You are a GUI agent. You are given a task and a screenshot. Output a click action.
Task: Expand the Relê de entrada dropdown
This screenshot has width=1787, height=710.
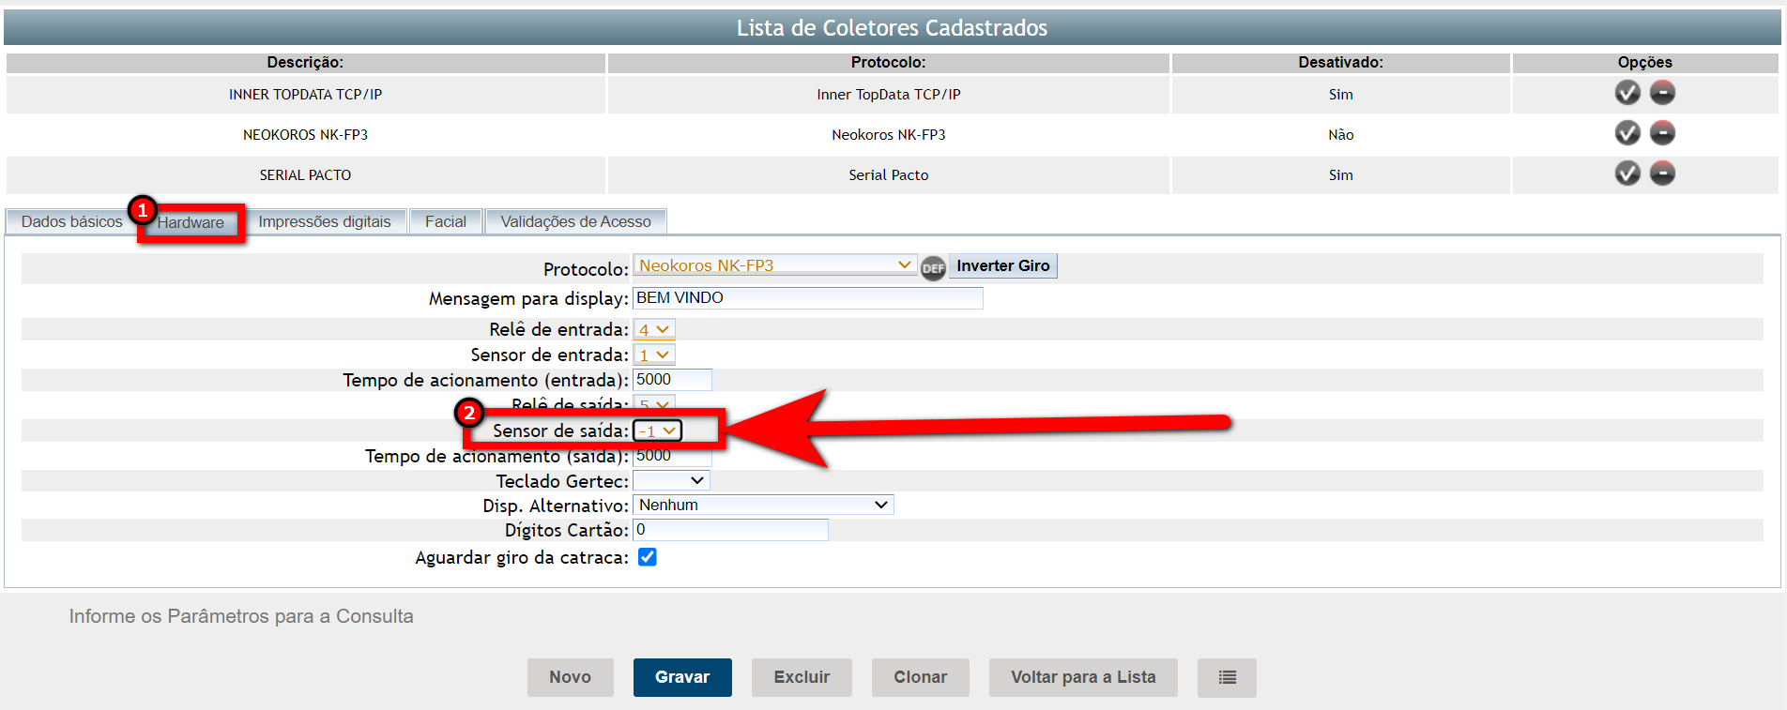pos(654,329)
